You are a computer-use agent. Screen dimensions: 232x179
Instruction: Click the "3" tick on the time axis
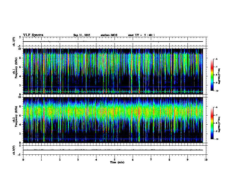(x=78, y=160)
